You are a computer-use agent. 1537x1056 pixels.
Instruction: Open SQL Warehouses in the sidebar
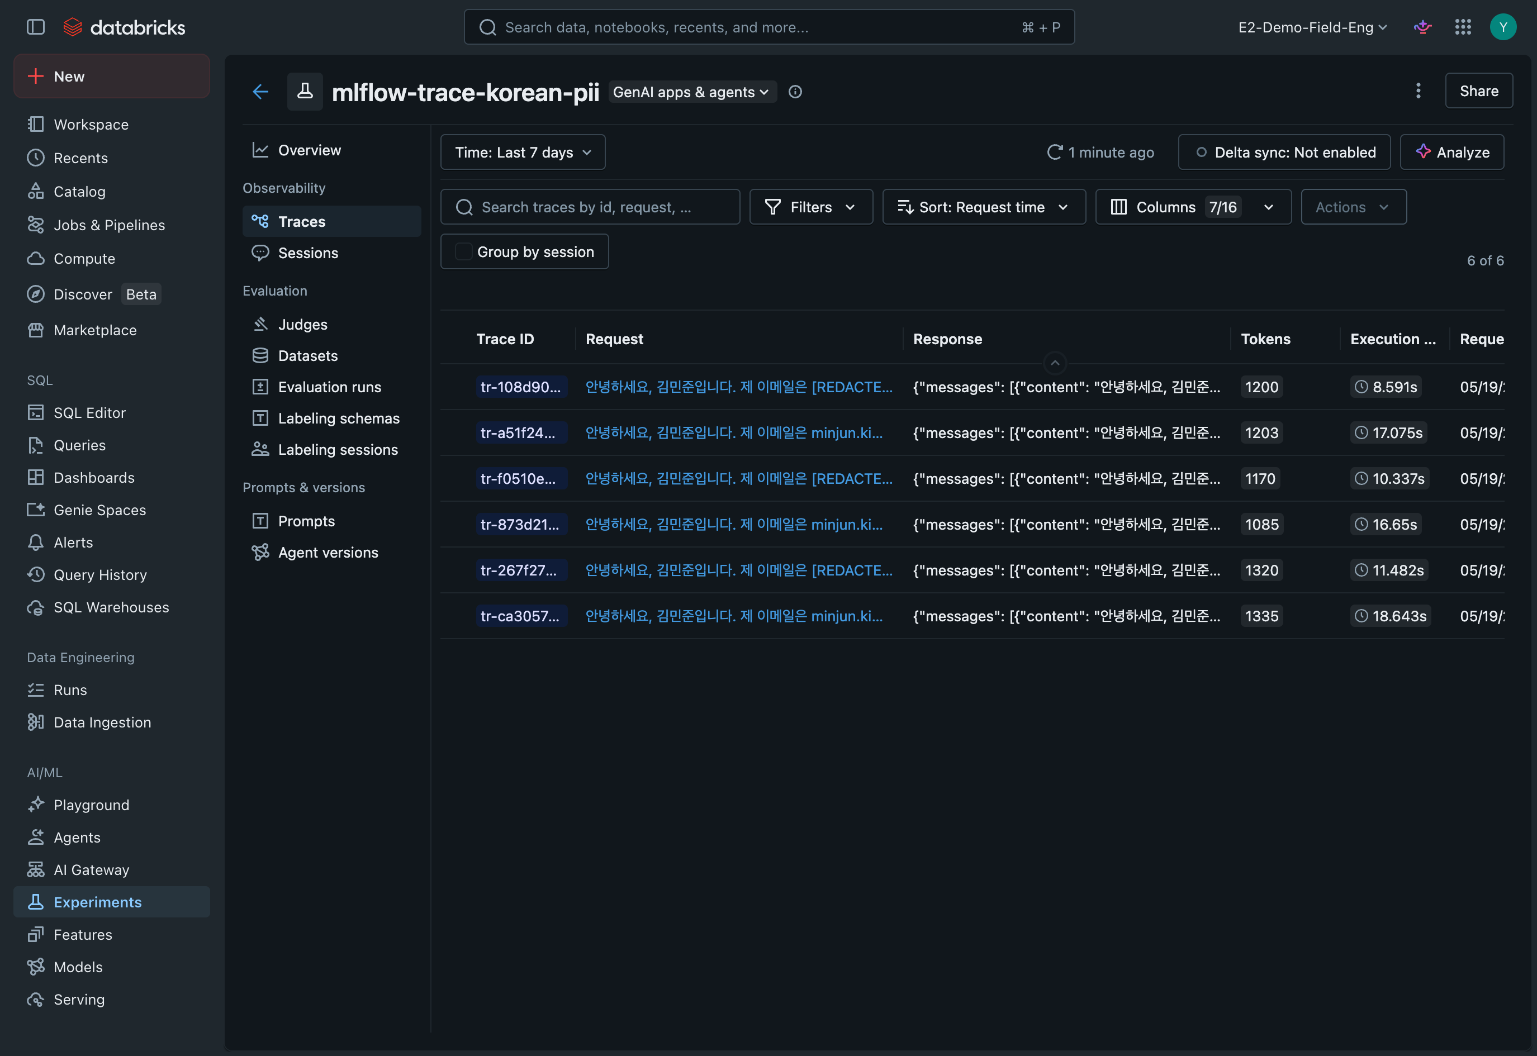click(x=111, y=607)
